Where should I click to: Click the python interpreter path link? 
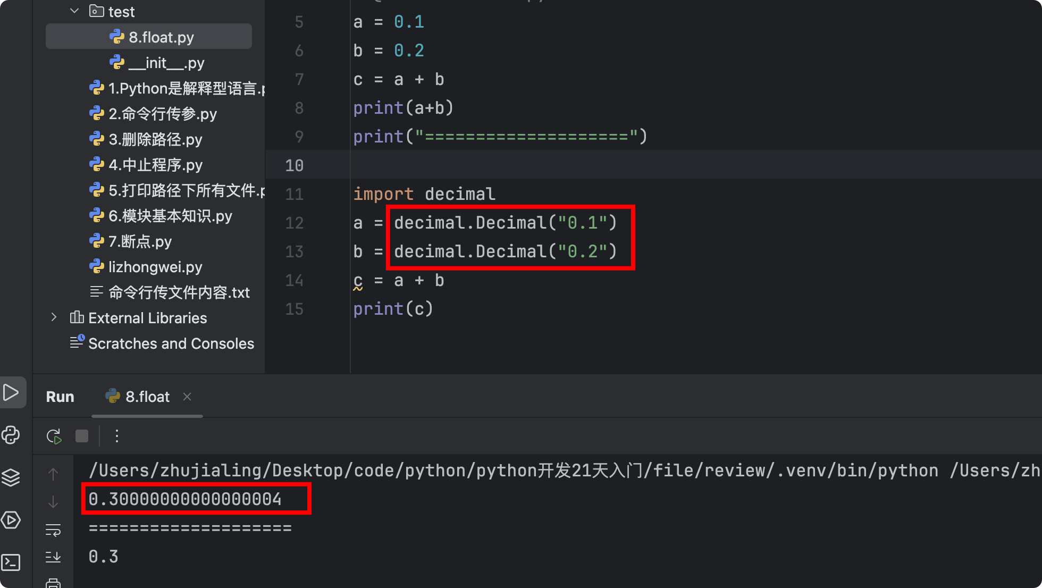513,471
